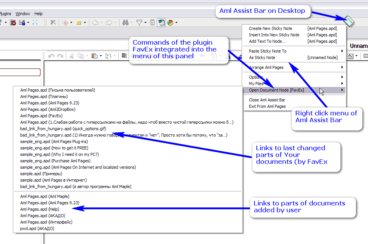
Task: Click the forward navigation arrow icon
Action: (x=109, y=23)
